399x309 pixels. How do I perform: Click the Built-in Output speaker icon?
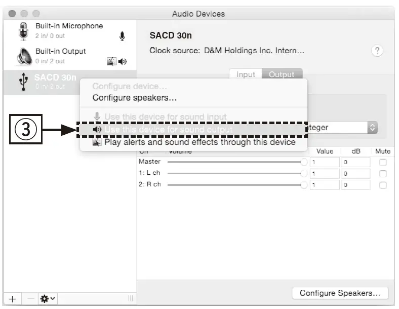[24, 56]
